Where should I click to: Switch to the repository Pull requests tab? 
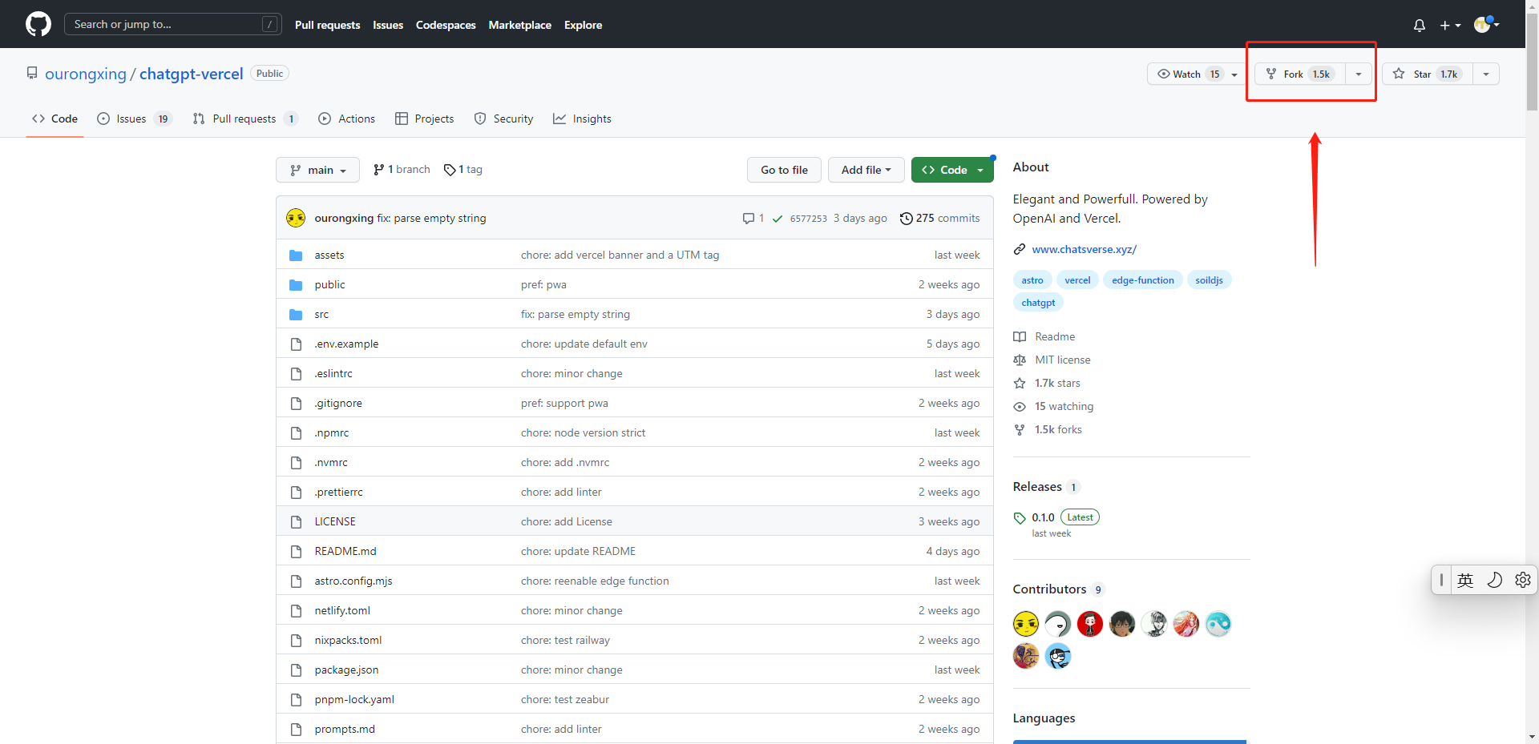(245, 119)
